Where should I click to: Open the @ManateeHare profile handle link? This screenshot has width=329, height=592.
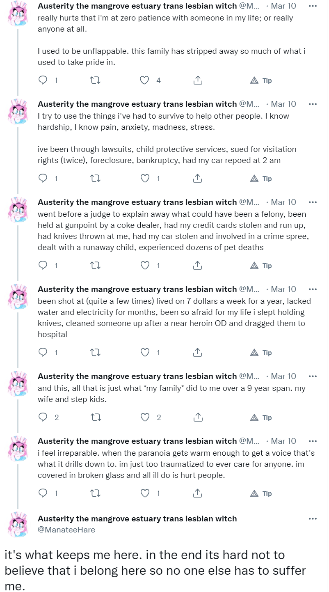(66, 530)
